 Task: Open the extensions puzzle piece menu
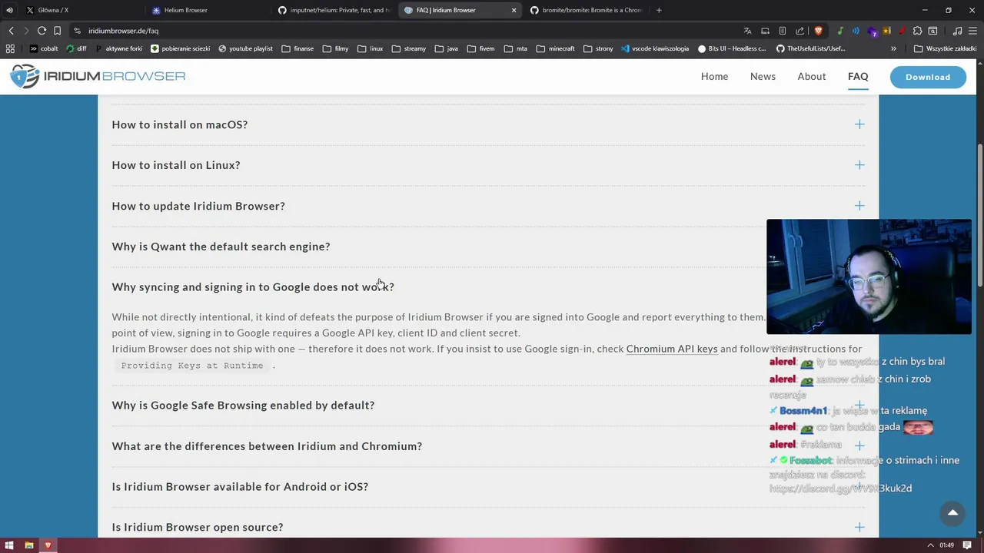pos(917,31)
